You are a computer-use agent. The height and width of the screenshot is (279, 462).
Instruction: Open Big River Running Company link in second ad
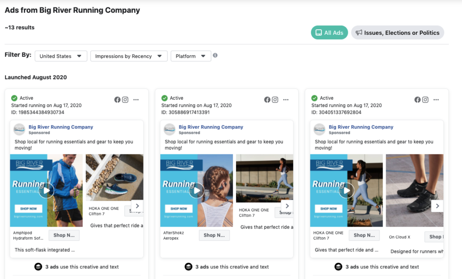pyautogui.click(x=211, y=127)
